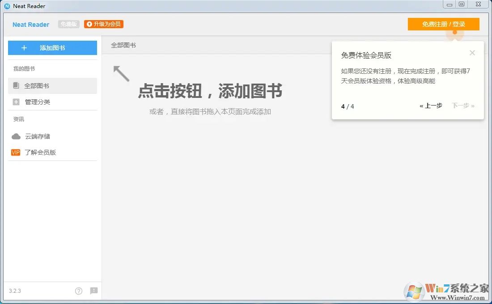
Task: Click the Neat Reader title bar icon
Action: click(x=7, y=6)
